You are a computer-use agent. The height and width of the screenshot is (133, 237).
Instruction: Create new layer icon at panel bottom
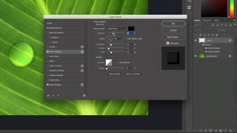(x=226, y=130)
